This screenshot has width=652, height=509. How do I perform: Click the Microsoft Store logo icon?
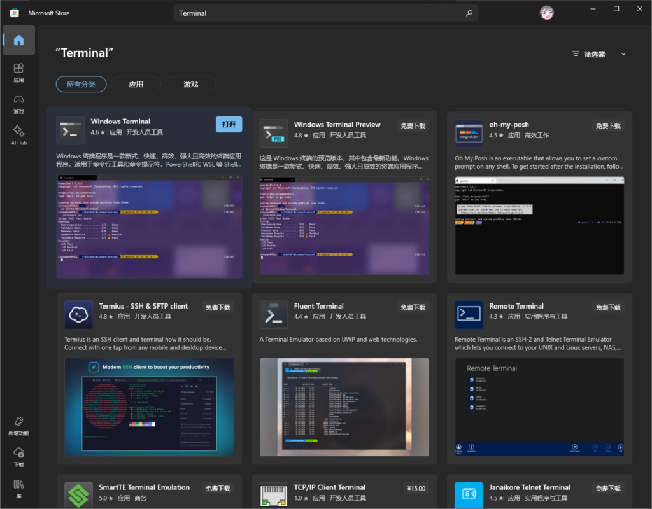coord(15,13)
